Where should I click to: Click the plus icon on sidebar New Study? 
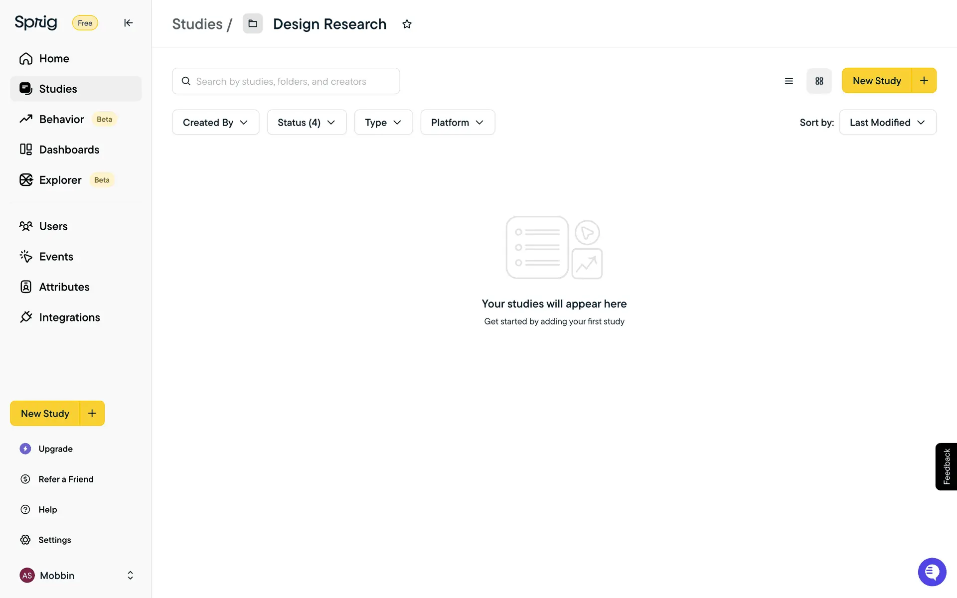(x=92, y=413)
